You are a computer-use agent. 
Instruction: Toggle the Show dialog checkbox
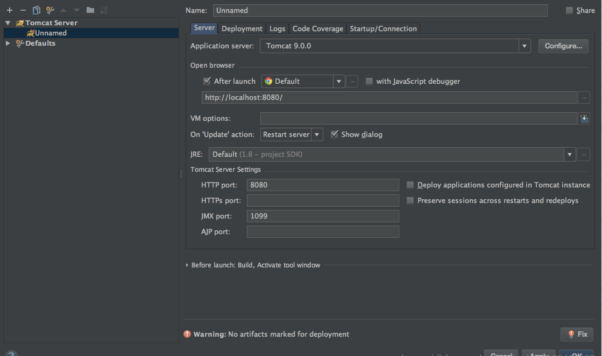click(335, 134)
